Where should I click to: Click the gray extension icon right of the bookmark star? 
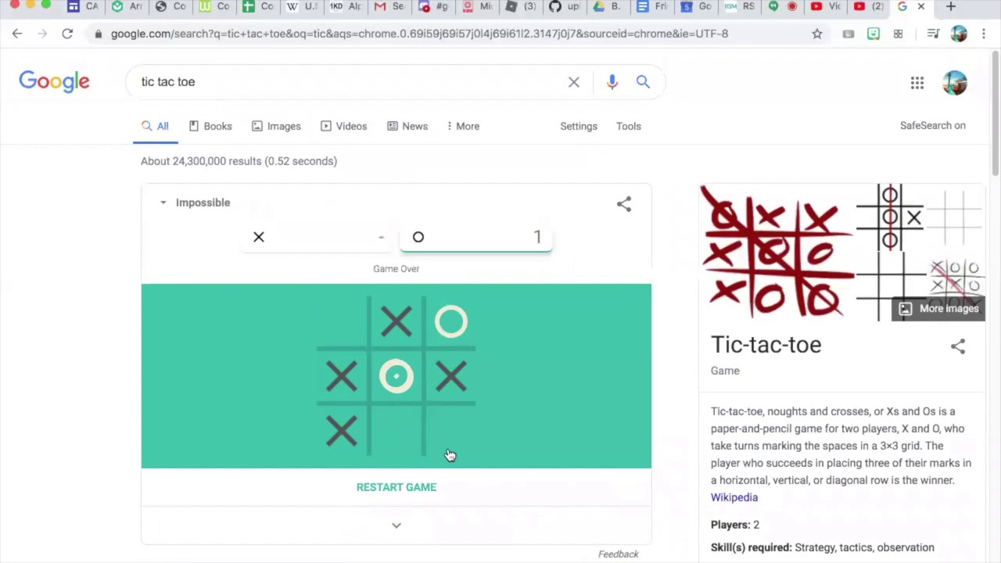pyautogui.click(x=849, y=34)
